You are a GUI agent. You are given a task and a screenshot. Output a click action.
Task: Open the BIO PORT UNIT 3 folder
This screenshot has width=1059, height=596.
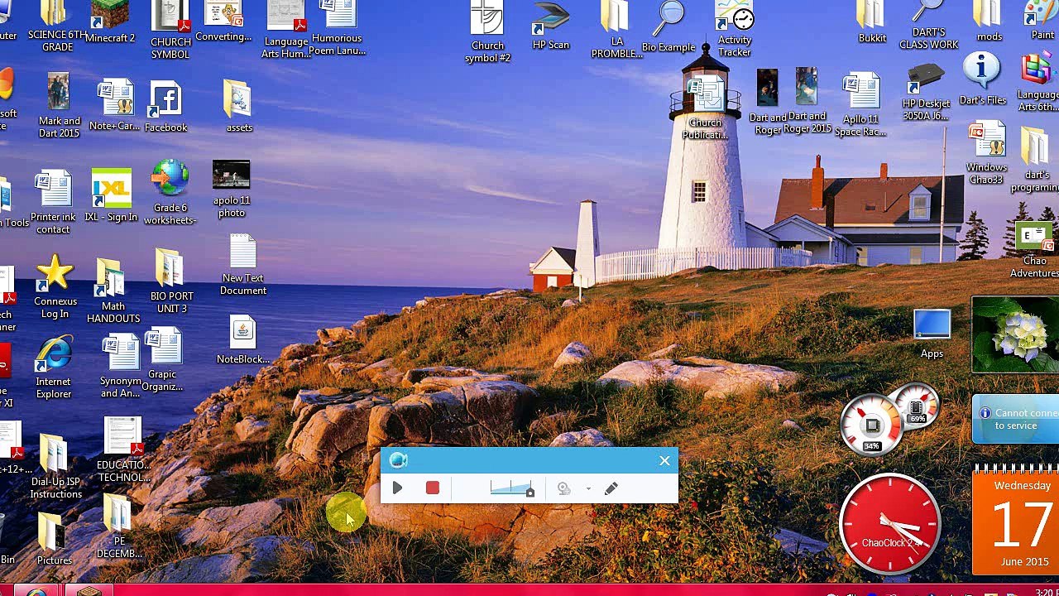171,281
